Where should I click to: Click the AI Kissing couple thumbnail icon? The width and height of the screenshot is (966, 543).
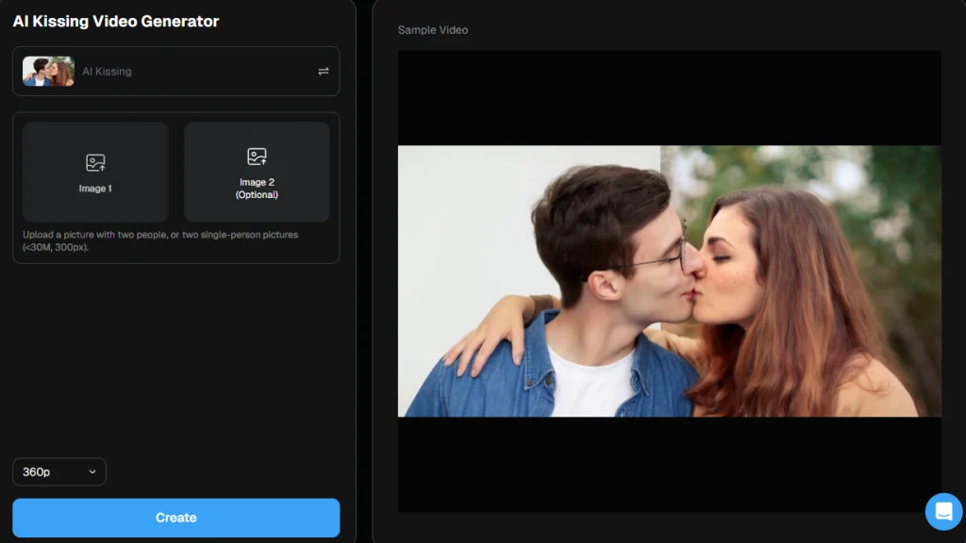(48, 71)
